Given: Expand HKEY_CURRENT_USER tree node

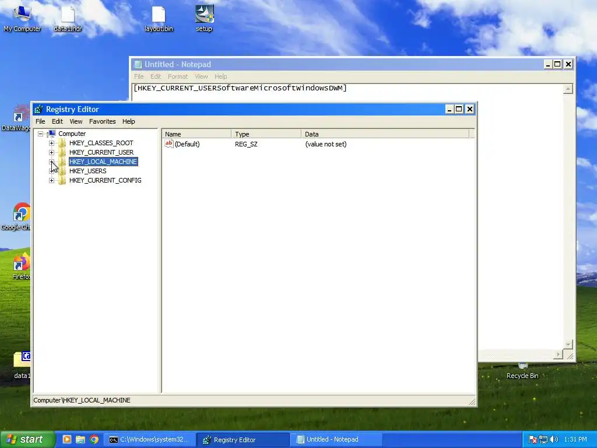Looking at the screenshot, I should [51, 152].
